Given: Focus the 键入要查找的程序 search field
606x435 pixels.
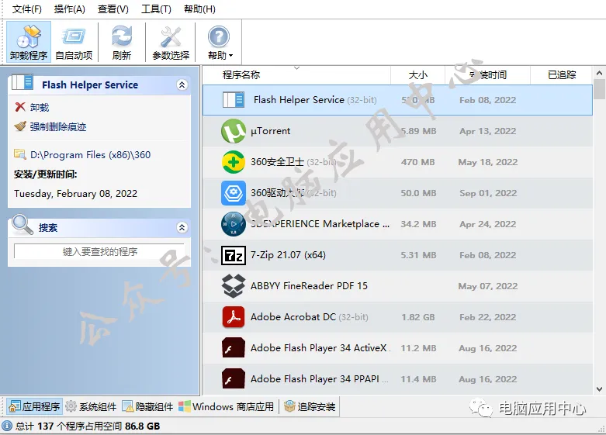Looking at the screenshot, I should [x=99, y=251].
